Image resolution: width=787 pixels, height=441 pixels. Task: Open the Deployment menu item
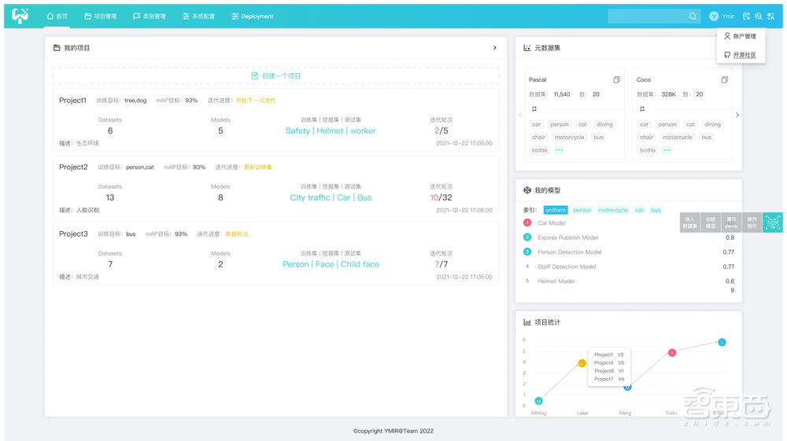(x=253, y=16)
